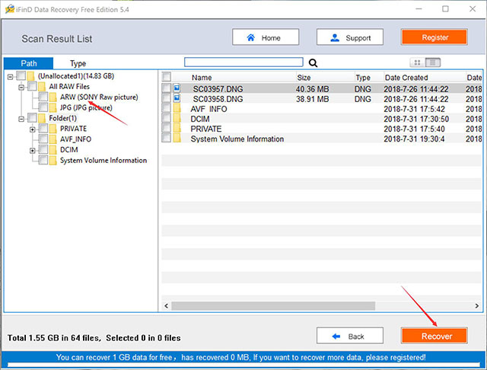Tick checkbox for PRIVATE row in file list

(167, 129)
